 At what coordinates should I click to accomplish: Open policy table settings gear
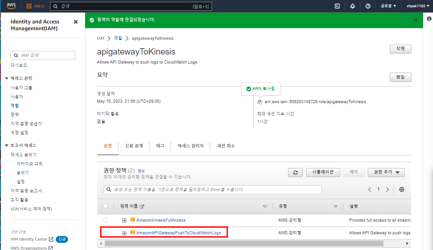point(401,190)
